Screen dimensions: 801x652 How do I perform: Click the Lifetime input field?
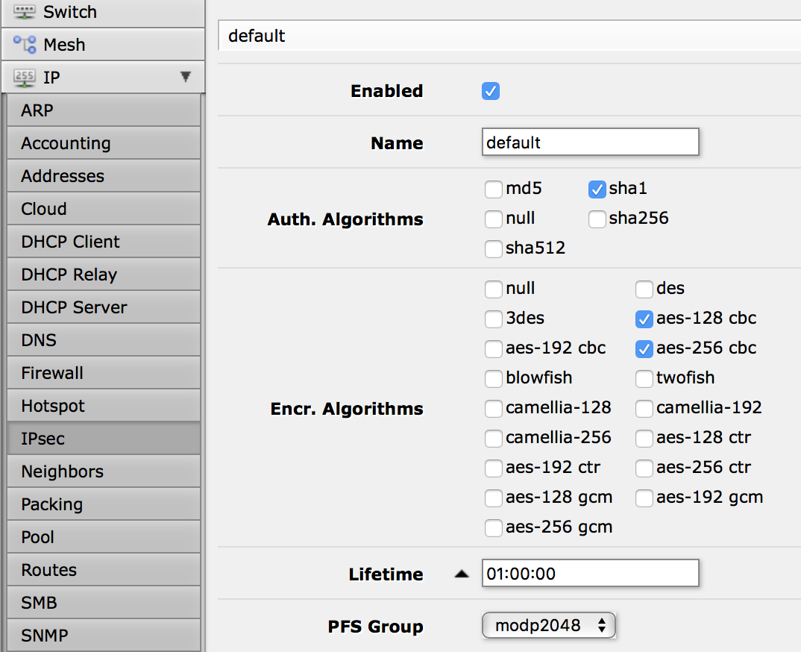click(x=590, y=574)
